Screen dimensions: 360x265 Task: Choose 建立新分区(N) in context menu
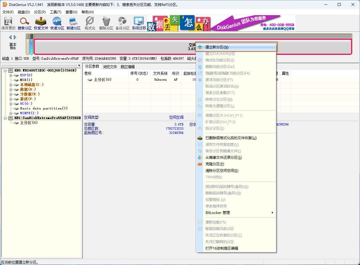point(236,47)
